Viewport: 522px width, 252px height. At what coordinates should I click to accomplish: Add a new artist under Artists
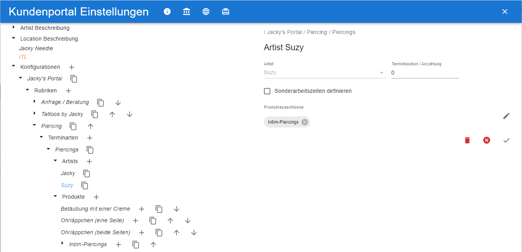click(x=89, y=162)
